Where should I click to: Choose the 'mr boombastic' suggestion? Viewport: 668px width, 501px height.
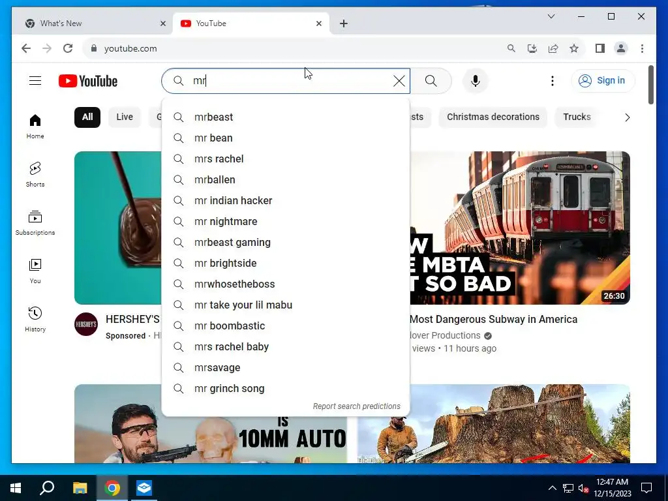pyautogui.click(x=286, y=326)
